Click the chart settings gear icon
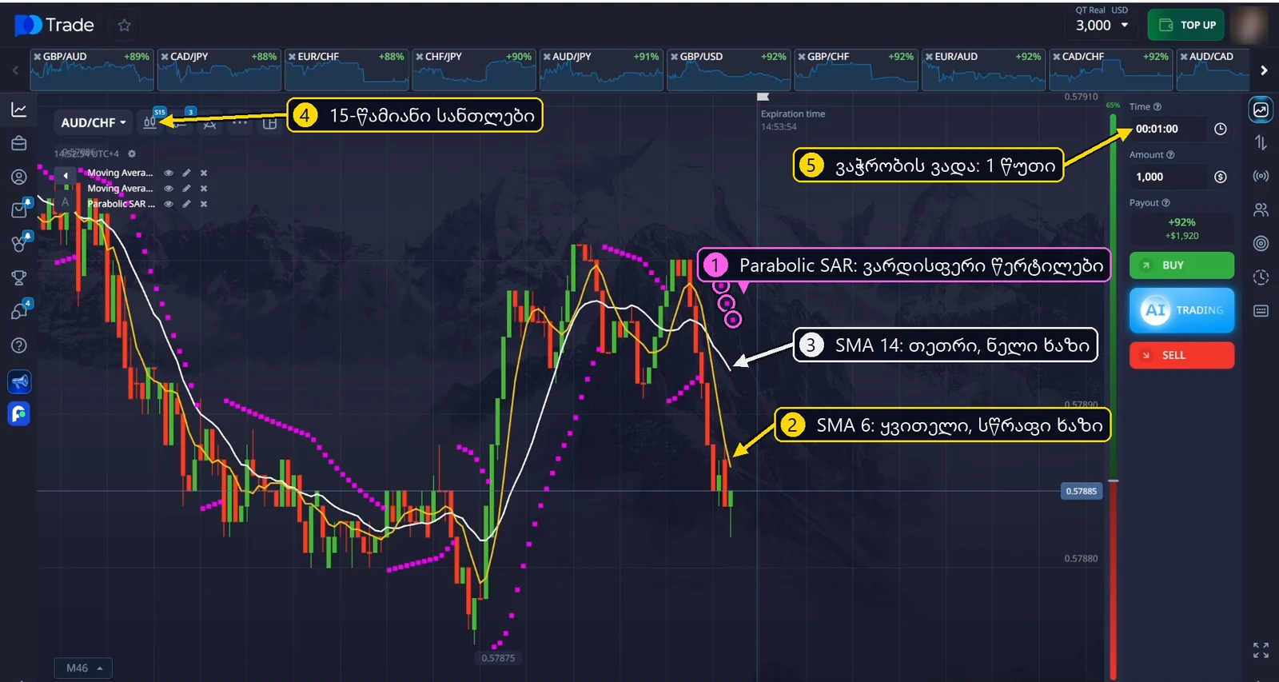The height and width of the screenshot is (682, 1279). pyautogui.click(x=132, y=154)
